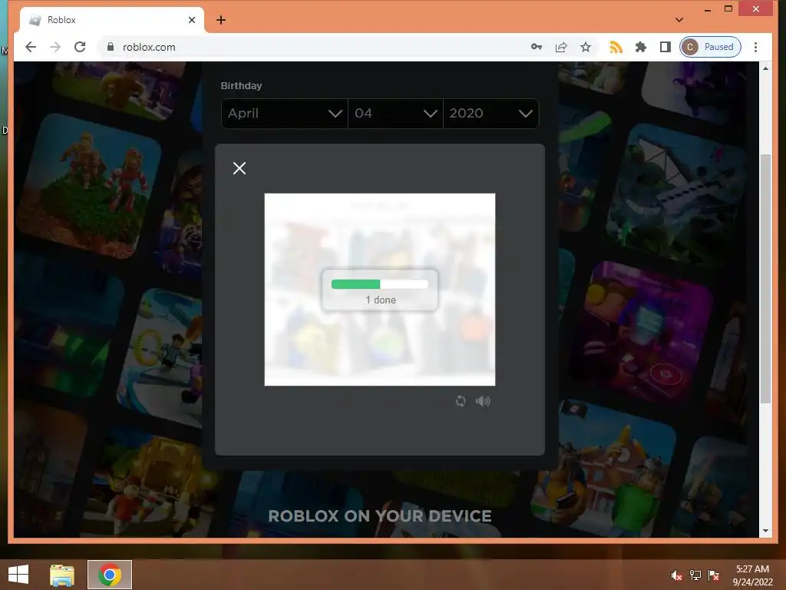The image size is (786, 590).
Task: Click the Birthday label
Action: pyautogui.click(x=241, y=86)
